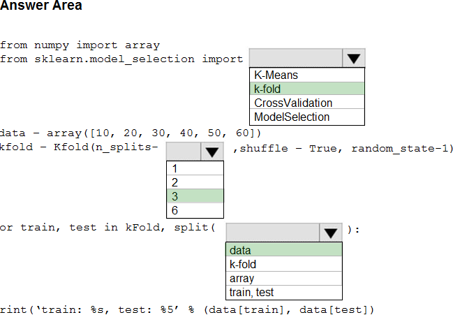The height and width of the screenshot is (315, 453).
Task: Choose CrossValidation import option
Action: point(307,103)
